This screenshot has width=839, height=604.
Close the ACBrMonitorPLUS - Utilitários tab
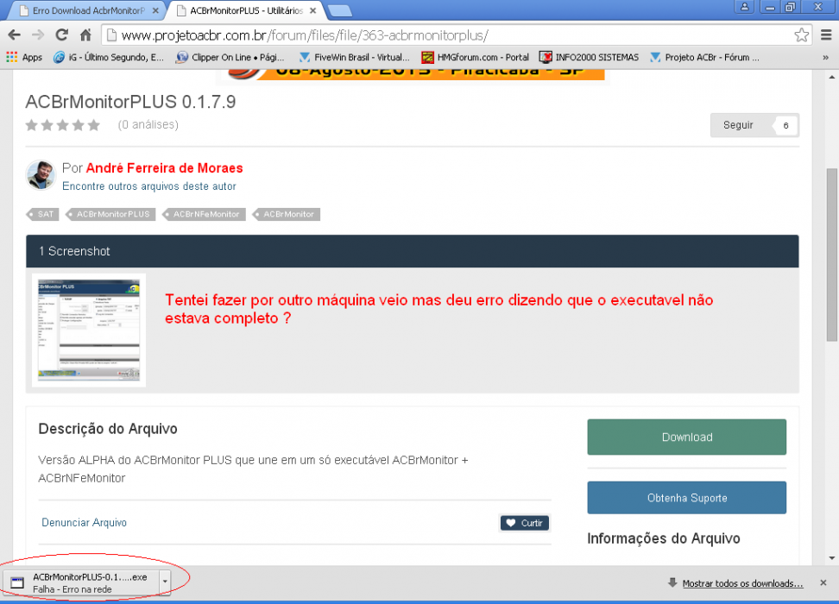click(313, 10)
